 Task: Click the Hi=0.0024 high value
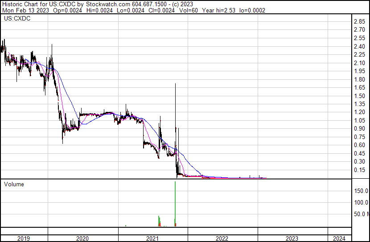pyautogui.click(x=99, y=10)
